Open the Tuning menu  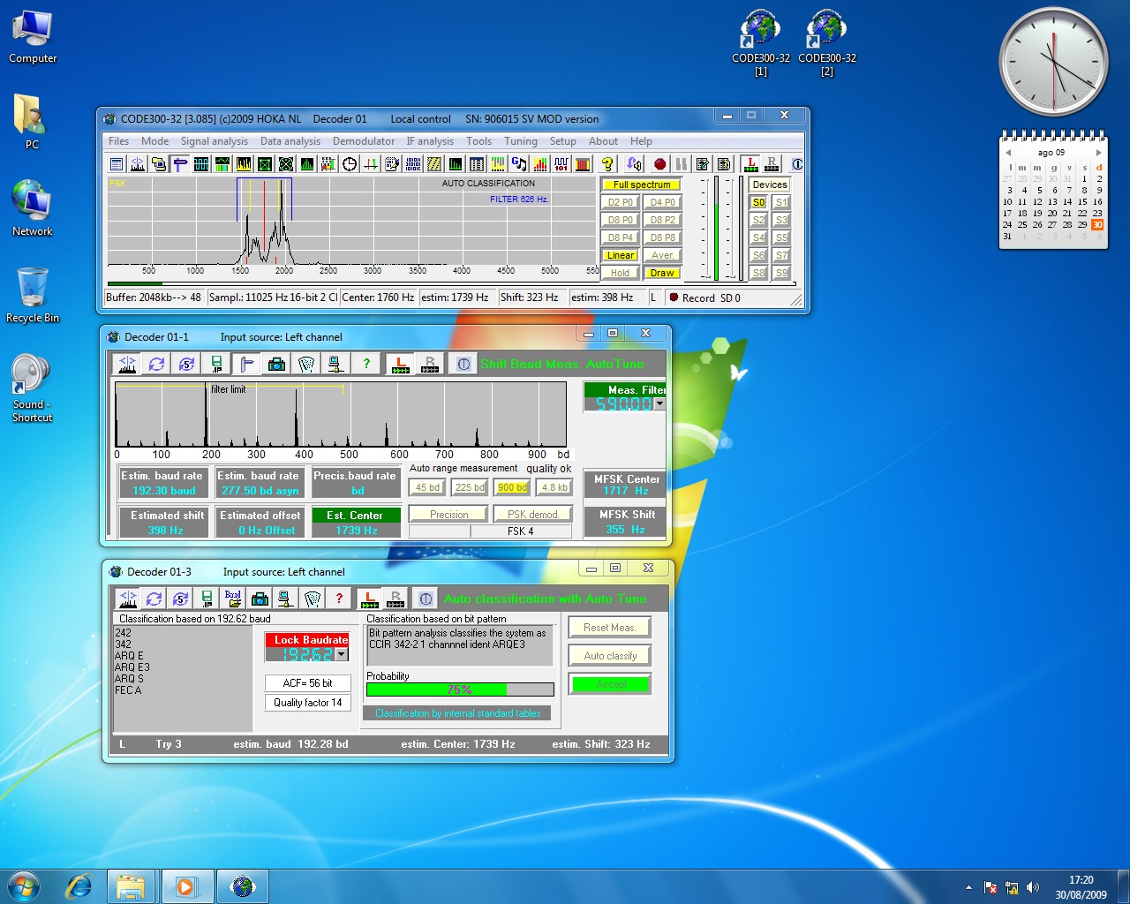[x=521, y=141]
